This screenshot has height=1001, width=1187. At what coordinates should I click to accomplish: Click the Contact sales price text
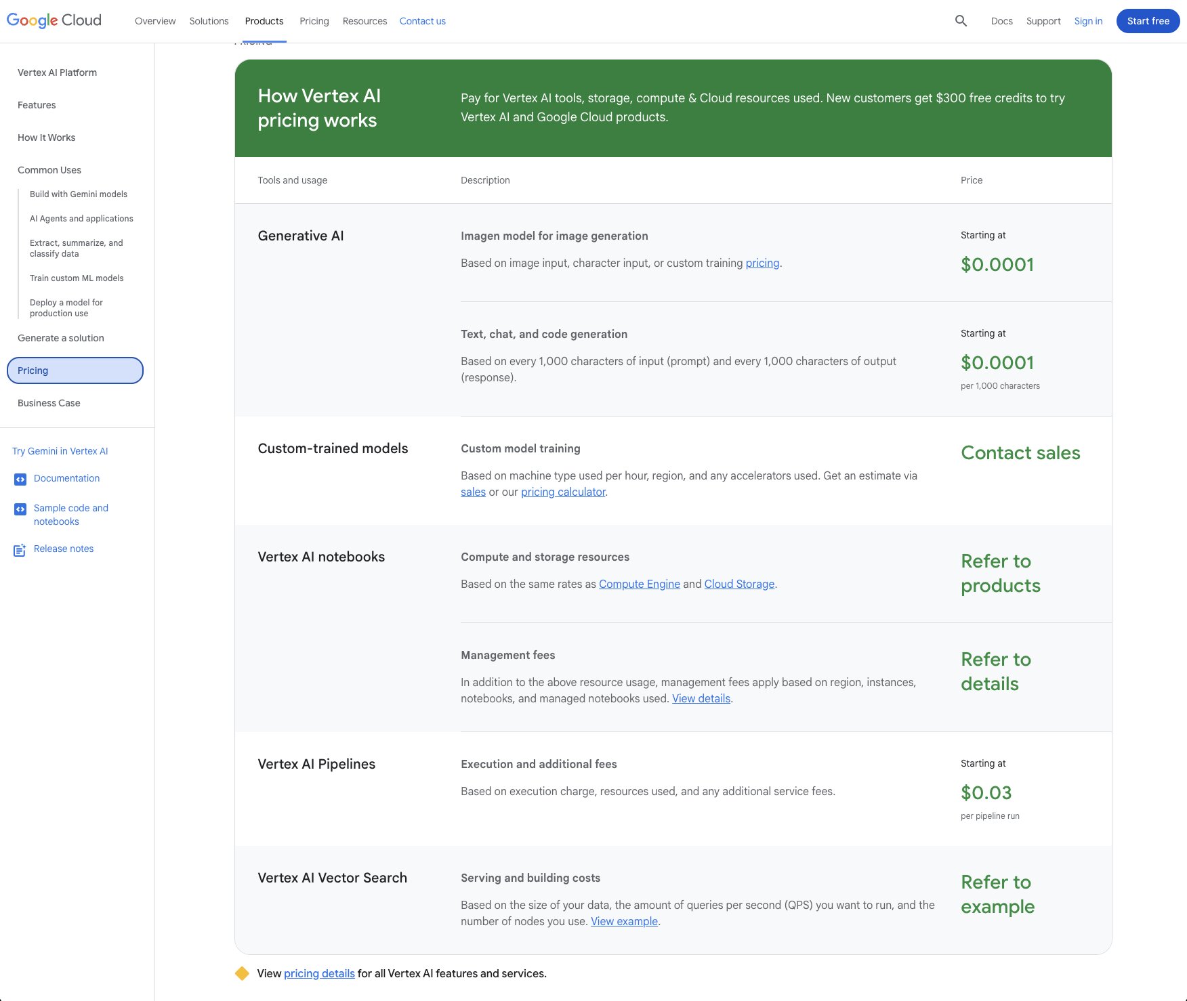pyautogui.click(x=1020, y=452)
